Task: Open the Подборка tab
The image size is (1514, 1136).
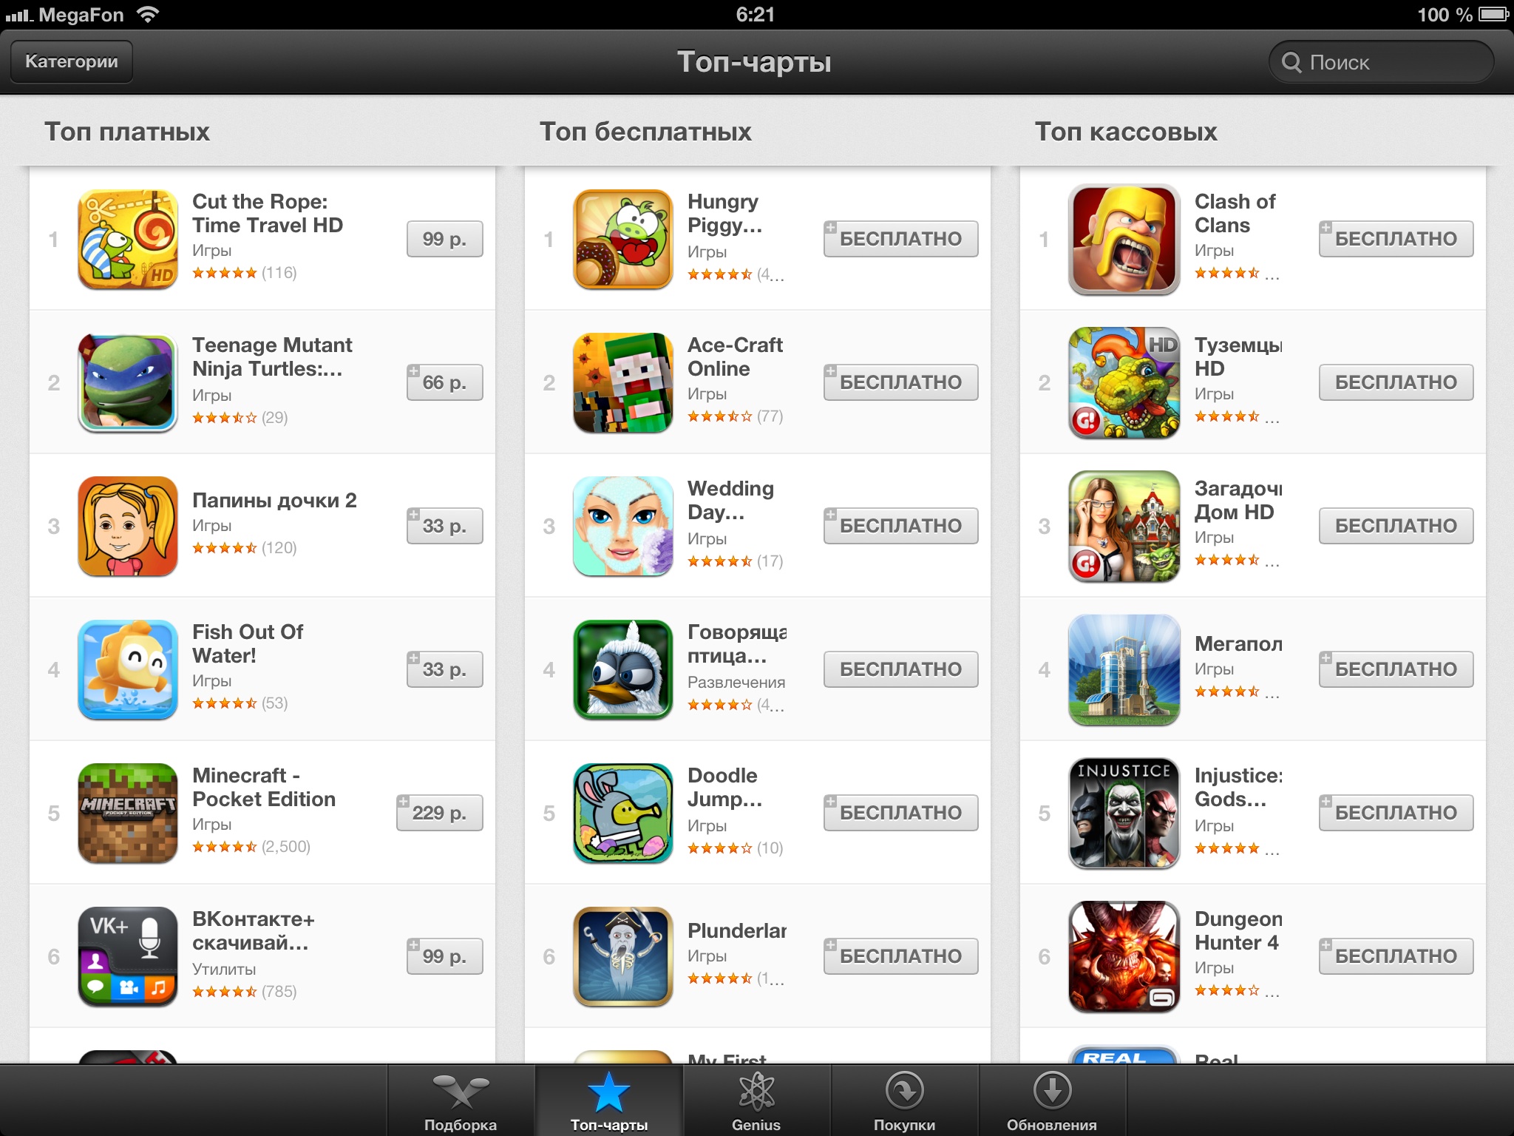Action: click(x=461, y=1100)
